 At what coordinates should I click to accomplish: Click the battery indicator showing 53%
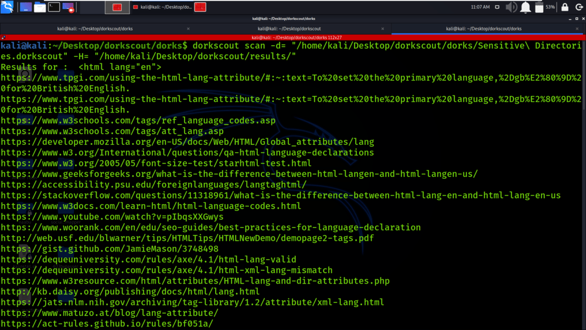coord(545,7)
